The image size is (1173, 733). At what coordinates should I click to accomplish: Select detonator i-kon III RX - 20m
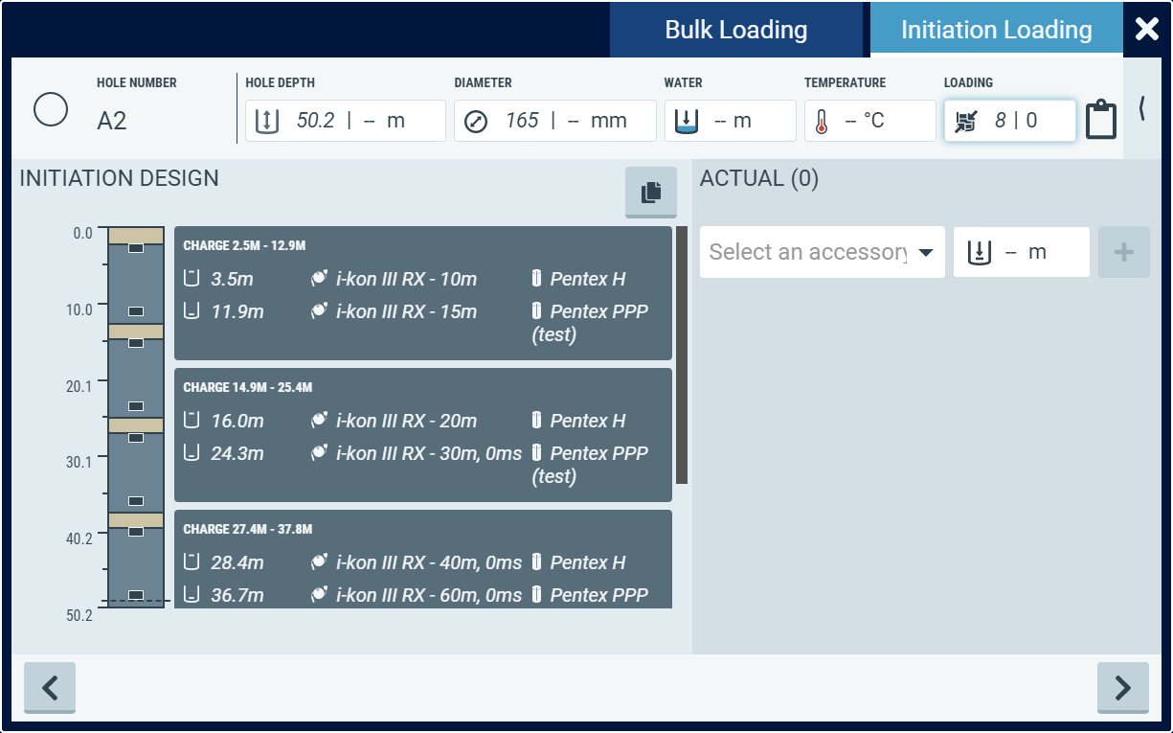(406, 422)
